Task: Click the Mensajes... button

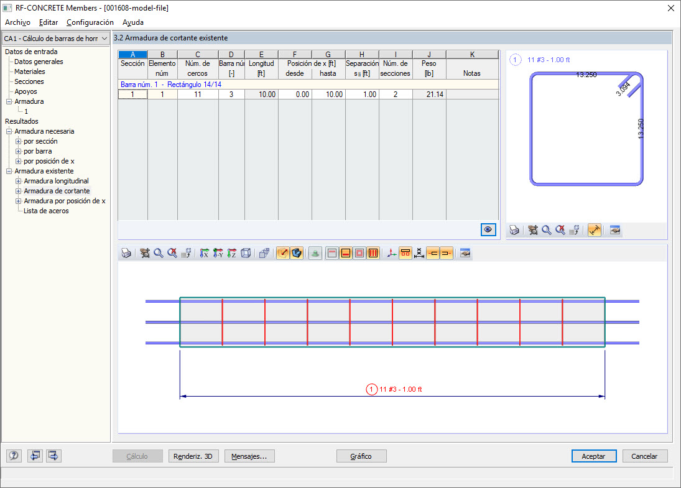Action: click(x=249, y=456)
